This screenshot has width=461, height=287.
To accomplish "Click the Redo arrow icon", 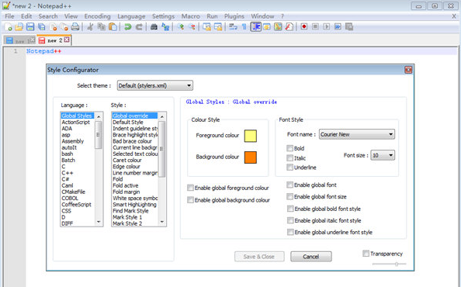I will point(139,27).
